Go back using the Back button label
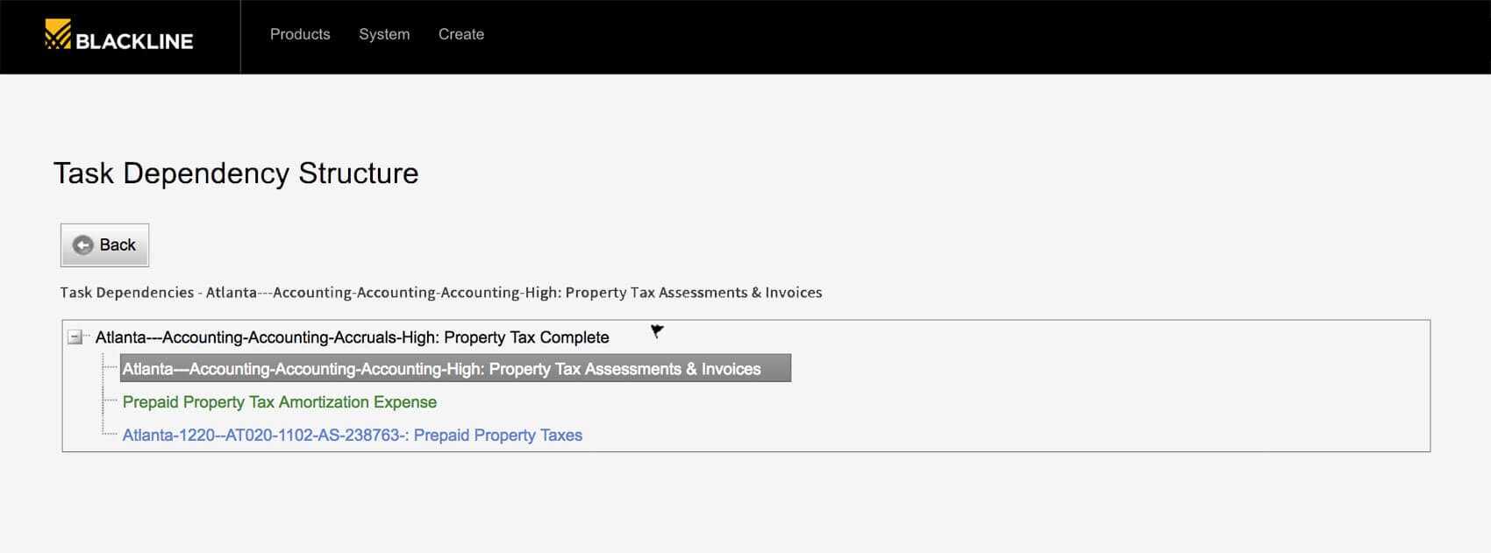 click(x=118, y=245)
